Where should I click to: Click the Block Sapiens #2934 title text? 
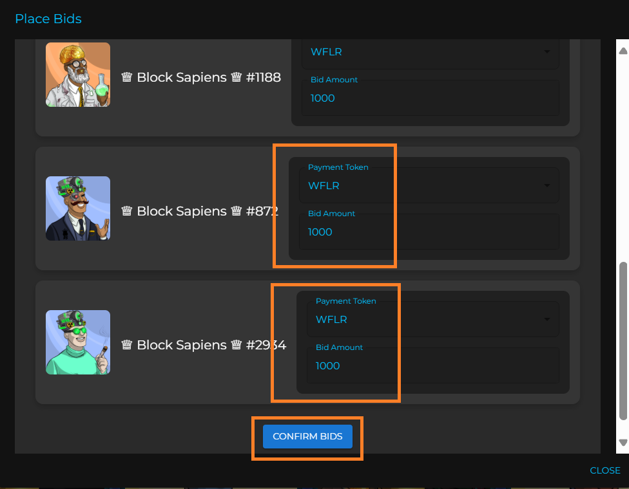[x=203, y=346]
